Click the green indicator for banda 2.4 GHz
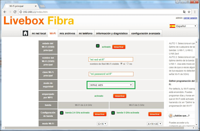Screen dimensions: 200x131 62,113
